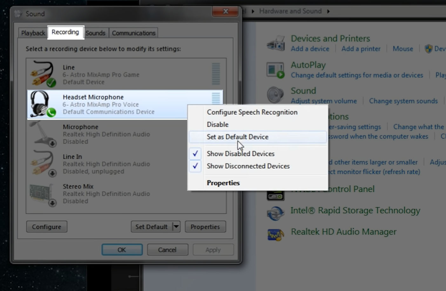Select the Line In Realtek device row

tap(126, 164)
